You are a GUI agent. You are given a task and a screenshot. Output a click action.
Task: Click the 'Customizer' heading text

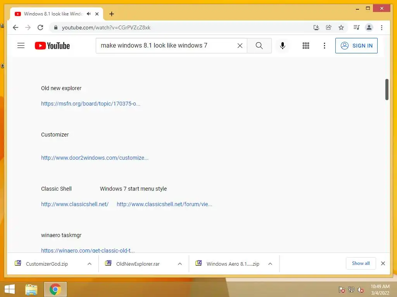pyautogui.click(x=55, y=135)
